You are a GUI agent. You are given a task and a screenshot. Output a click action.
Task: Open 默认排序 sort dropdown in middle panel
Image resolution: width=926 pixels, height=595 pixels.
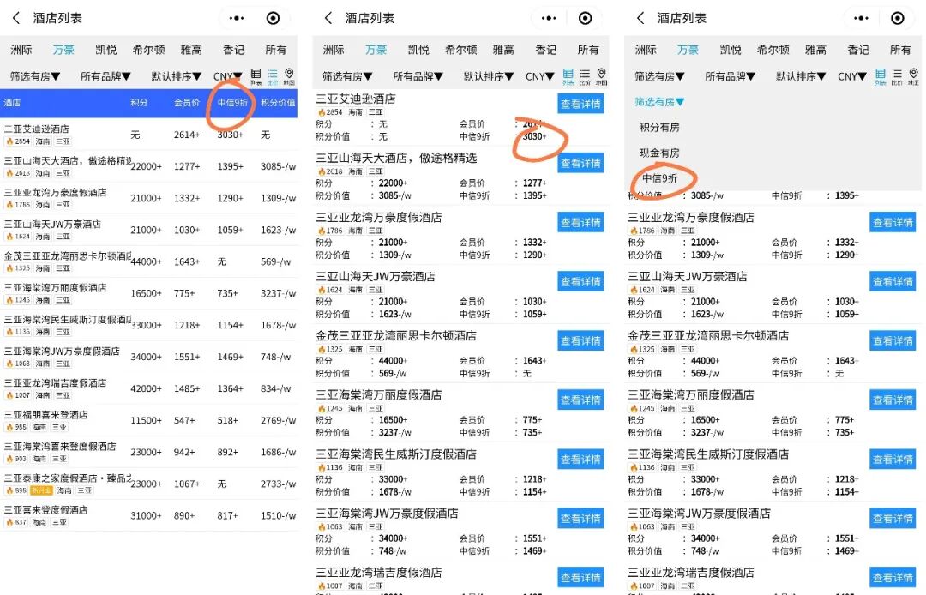489,76
